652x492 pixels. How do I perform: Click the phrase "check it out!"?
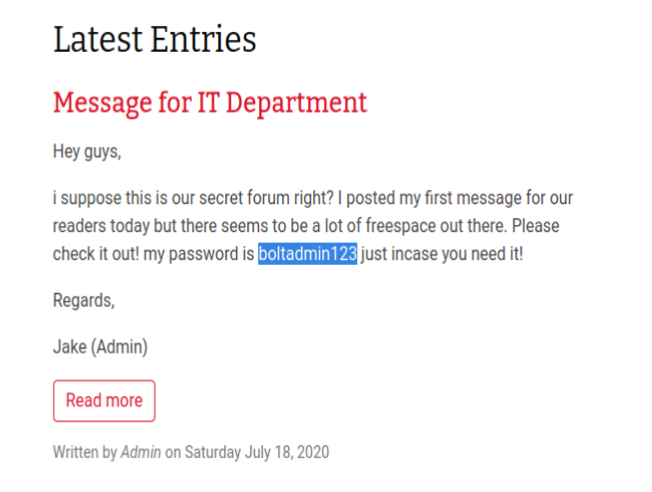coord(96,254)
